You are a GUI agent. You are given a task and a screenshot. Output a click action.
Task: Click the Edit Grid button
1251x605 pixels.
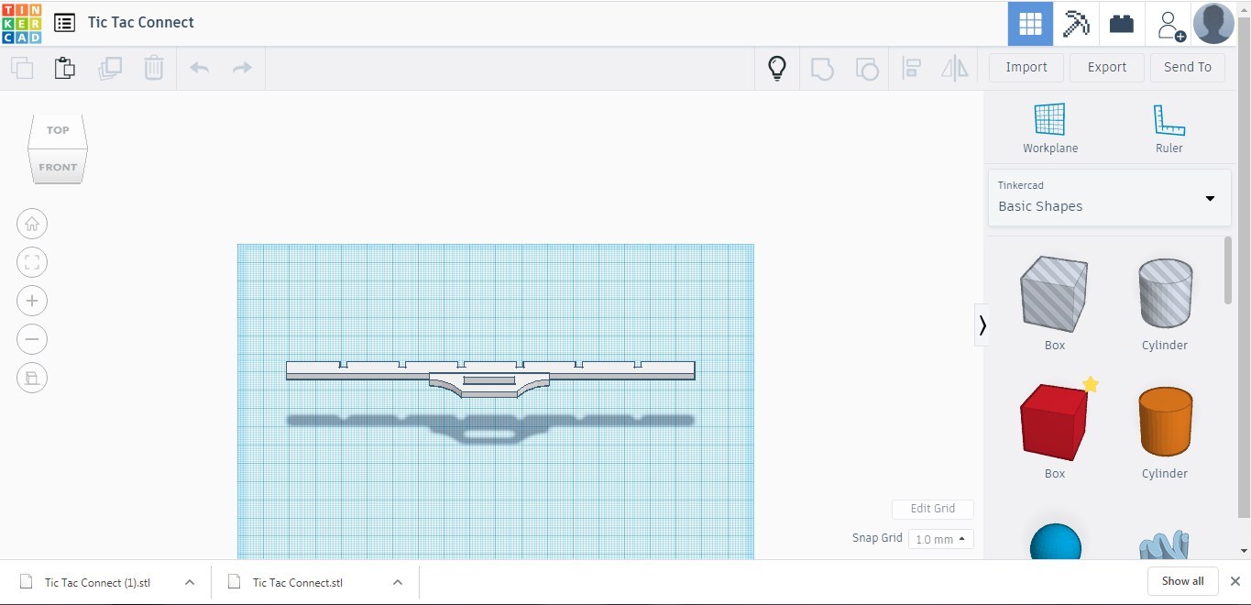pyautogui.click(x=932, y=509)
